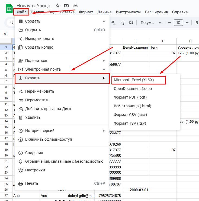Enable offline access option
Screen dimensions: 199x201
tap(48, 139)
